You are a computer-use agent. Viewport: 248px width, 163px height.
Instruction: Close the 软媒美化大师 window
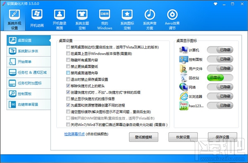(x=242, y=4)
